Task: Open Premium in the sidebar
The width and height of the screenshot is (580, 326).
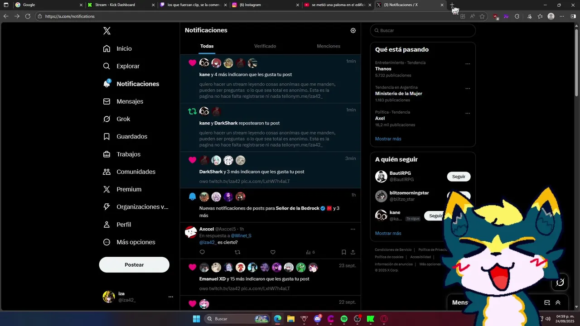Action: pyautogui.click(x=122, y=189)
